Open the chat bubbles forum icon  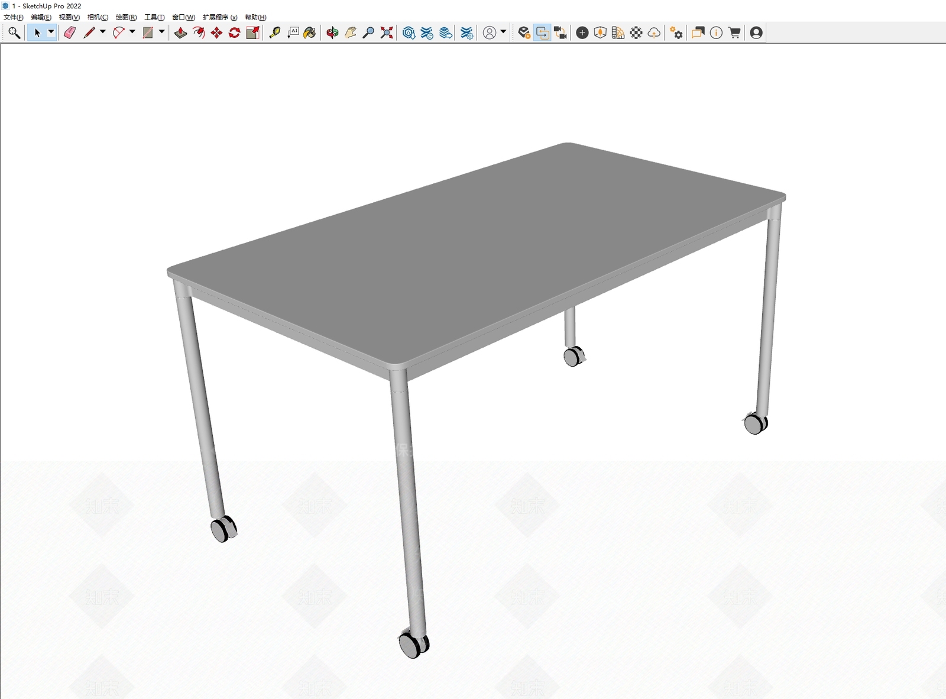coord(698,33)
